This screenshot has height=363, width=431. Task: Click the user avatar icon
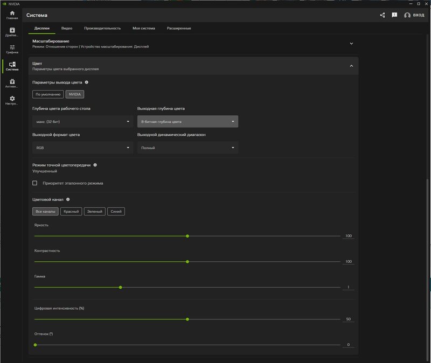coord(407,15)
